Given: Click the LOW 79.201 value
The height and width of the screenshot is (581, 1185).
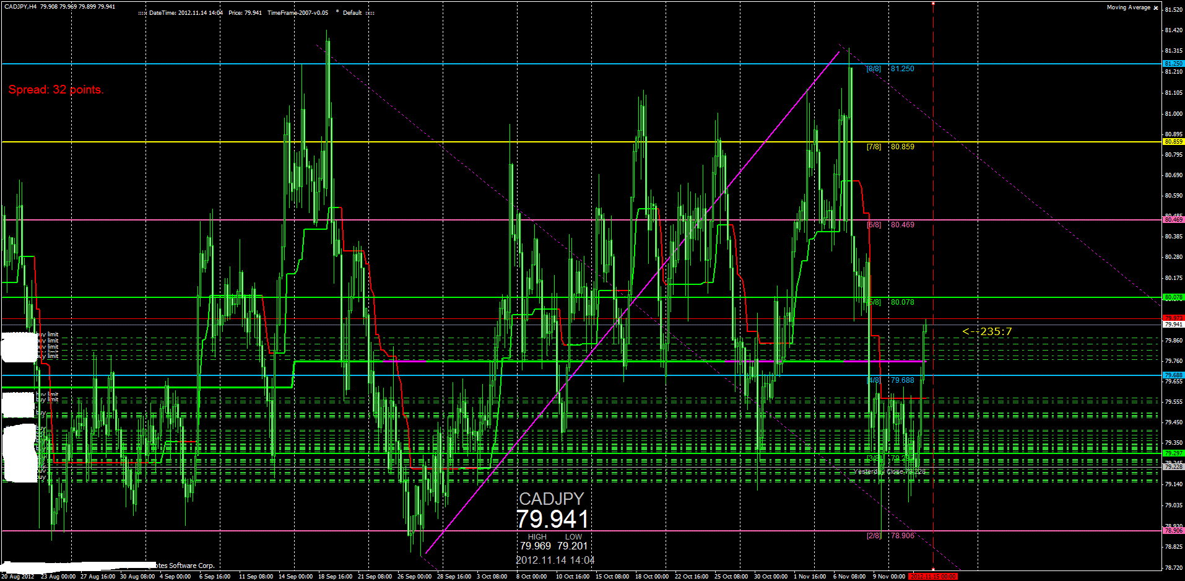Looking at the screenshot, I should 573,546.
